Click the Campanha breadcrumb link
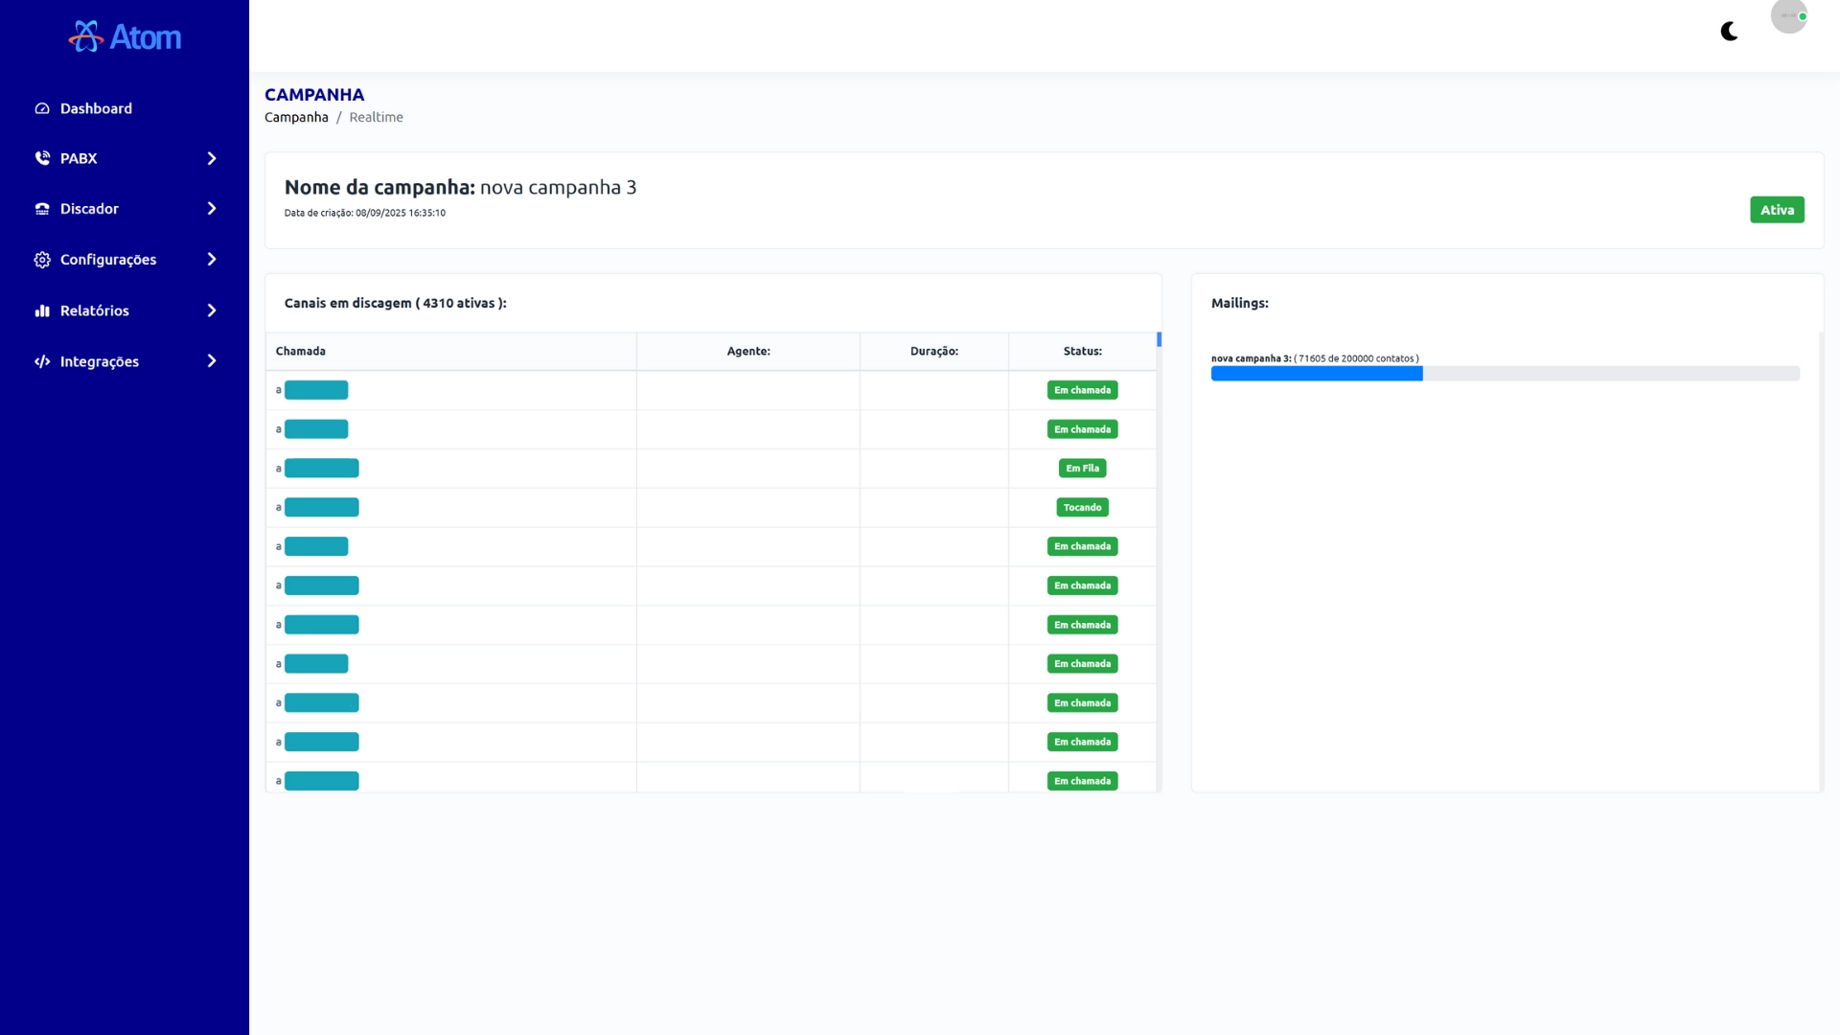 coord(296,117)
